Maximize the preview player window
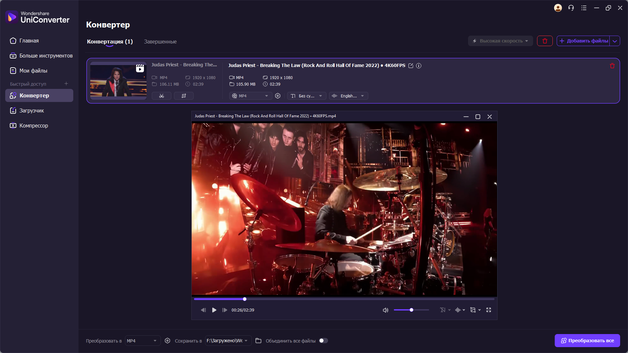The height and width of the screenshot is (353, 628). [478, 117]
